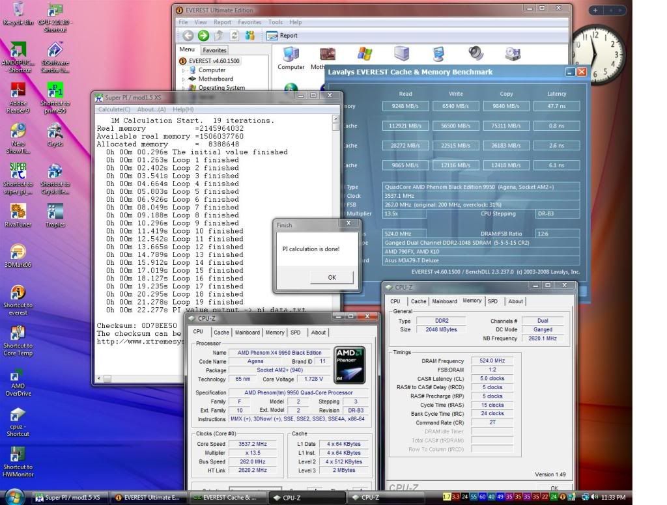667x505 pixels.
Task: Open the Windows-logo category icon in EVEREST pane
Action: pyautogui.click(x=365, y=54)
